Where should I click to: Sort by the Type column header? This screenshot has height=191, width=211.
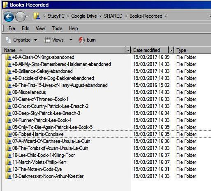click(192, 50)
